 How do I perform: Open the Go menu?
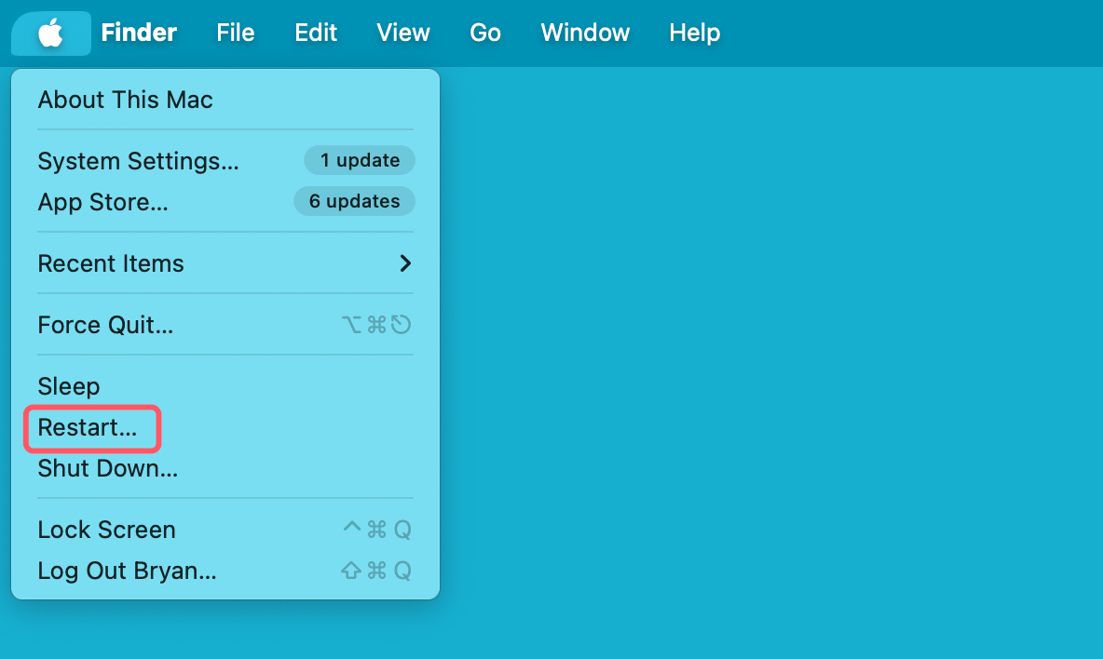tap(485, 34)
